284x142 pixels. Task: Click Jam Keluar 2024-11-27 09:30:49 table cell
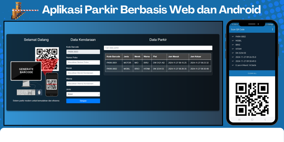coord(200,69)
